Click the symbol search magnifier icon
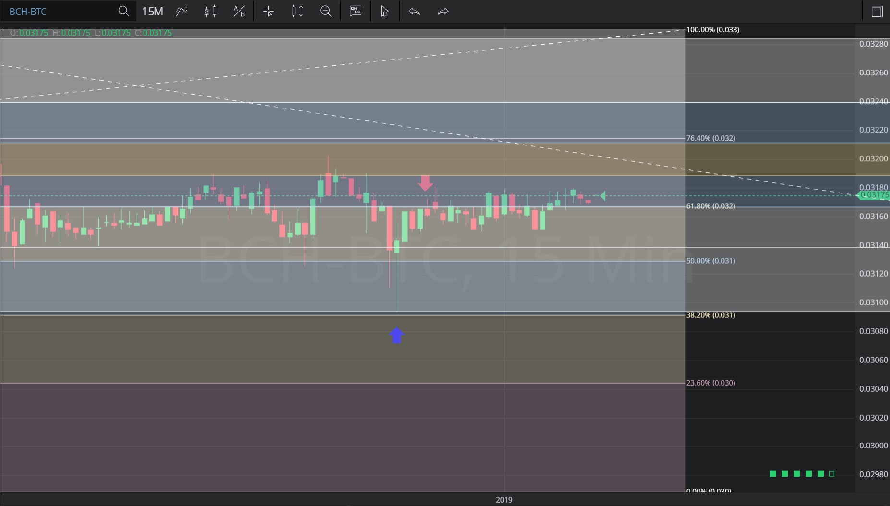The image size is (890, 506). pos(123,11)
